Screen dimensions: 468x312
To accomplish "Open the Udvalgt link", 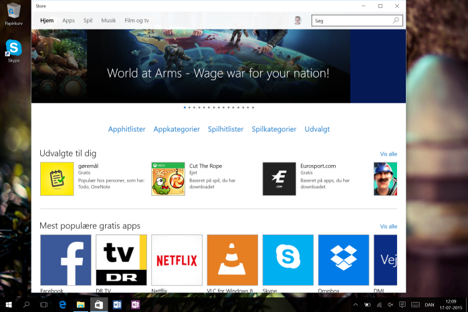I will pyautogui.click(x=317, y=129).
